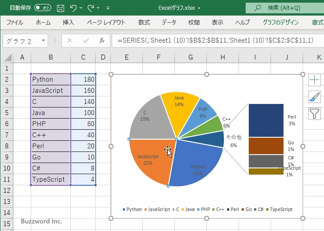The image size is (324, 231).
Task: Click the Redo arrow icon
Action: pyautogui.click(x=91, y=8)
